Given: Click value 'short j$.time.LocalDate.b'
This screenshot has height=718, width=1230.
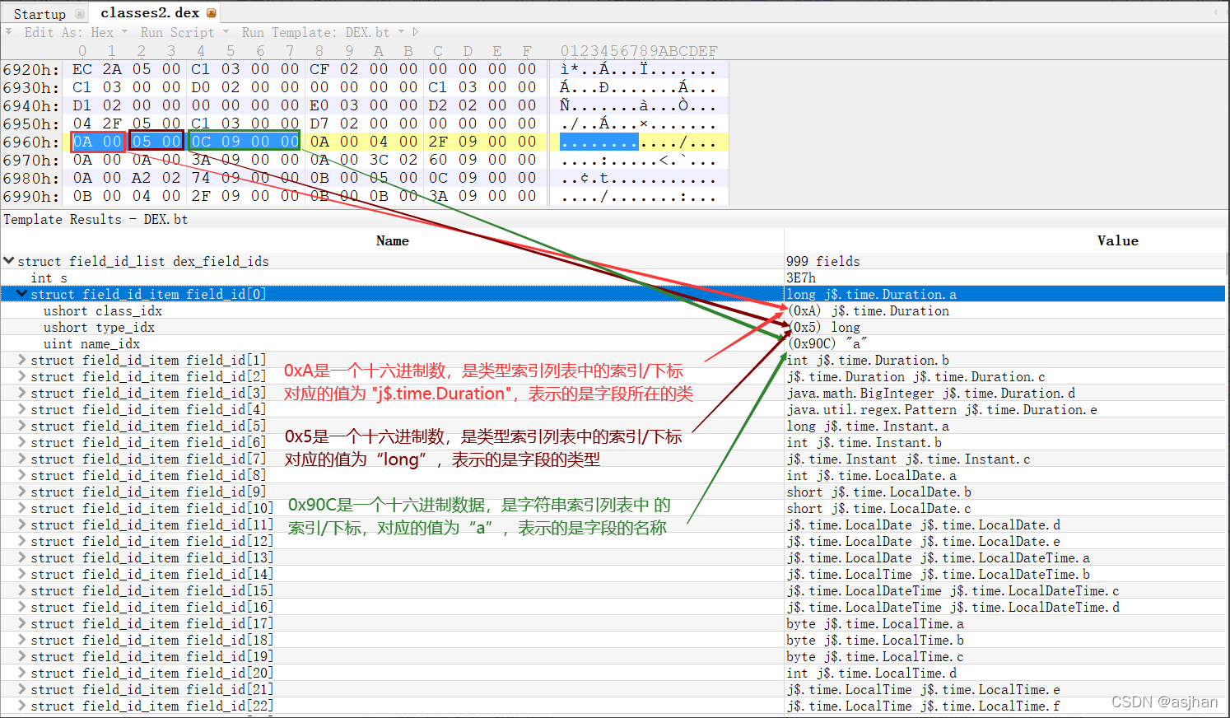Looking at the screenshot, I should [878, 492].
